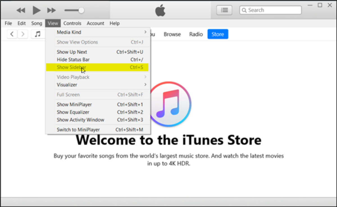Click the magnifier icon in search box
337x207 pixels.
pyautogui.click(x=244, y=10)
